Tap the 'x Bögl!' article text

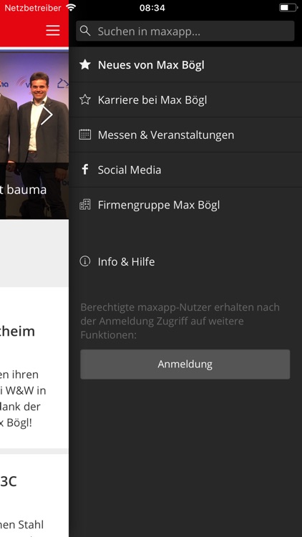[x=16, y=423]
